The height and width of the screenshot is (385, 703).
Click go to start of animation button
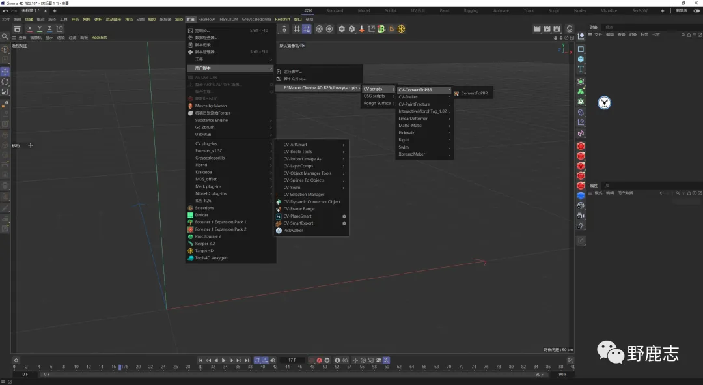pyautogui.click(x=200, y=360)
